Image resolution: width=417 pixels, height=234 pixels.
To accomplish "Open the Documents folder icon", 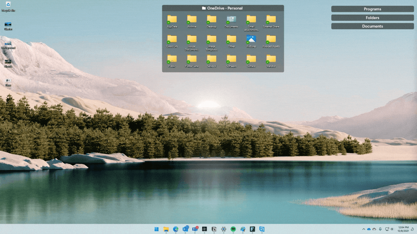I will point(231,19).
